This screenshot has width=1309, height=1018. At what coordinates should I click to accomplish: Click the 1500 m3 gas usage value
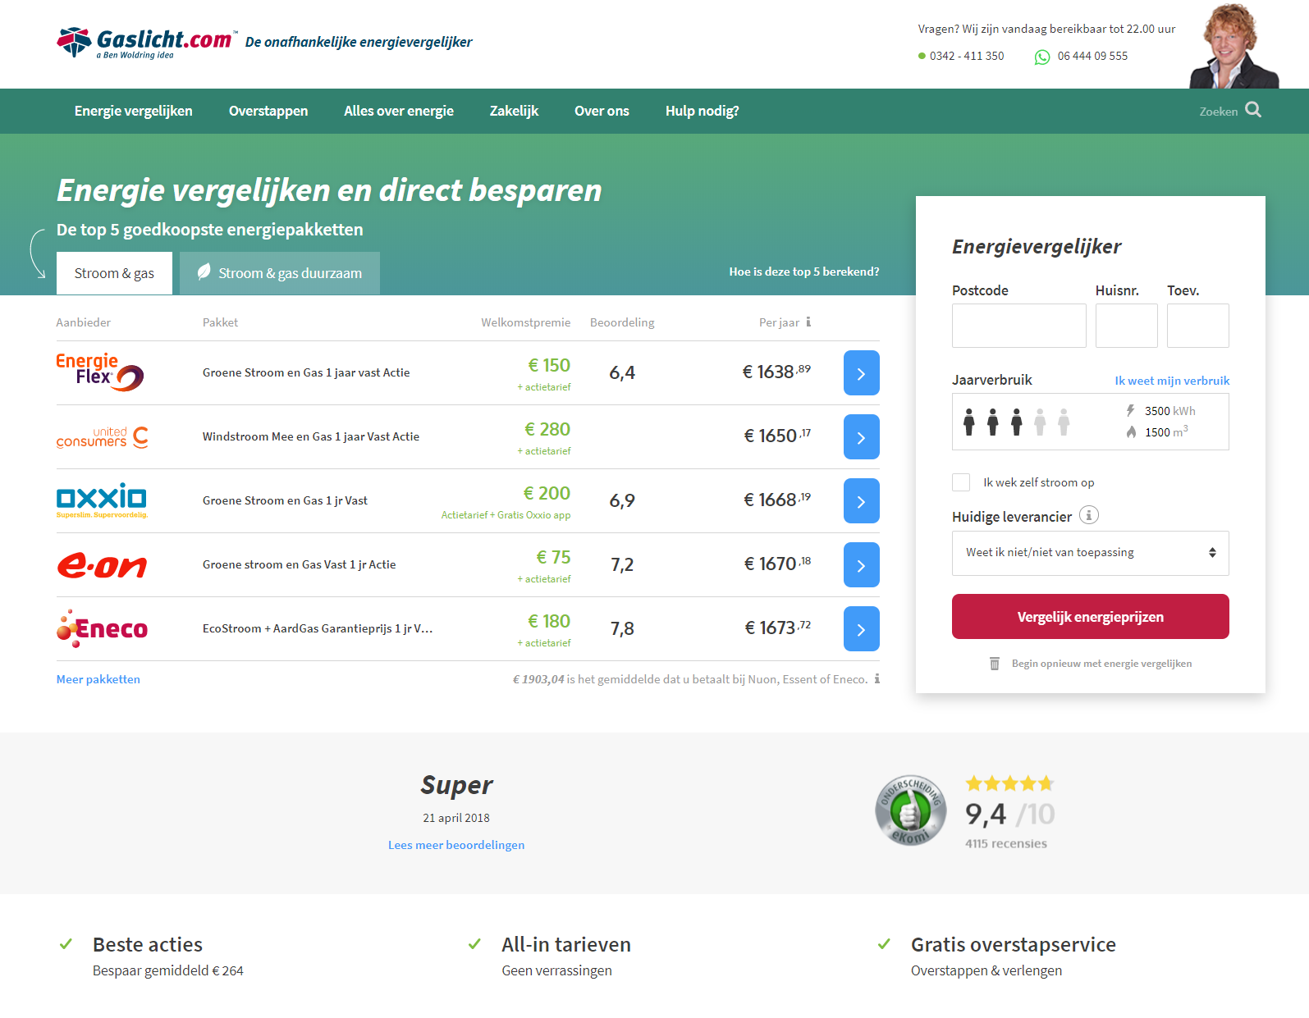pos(1166,431)
